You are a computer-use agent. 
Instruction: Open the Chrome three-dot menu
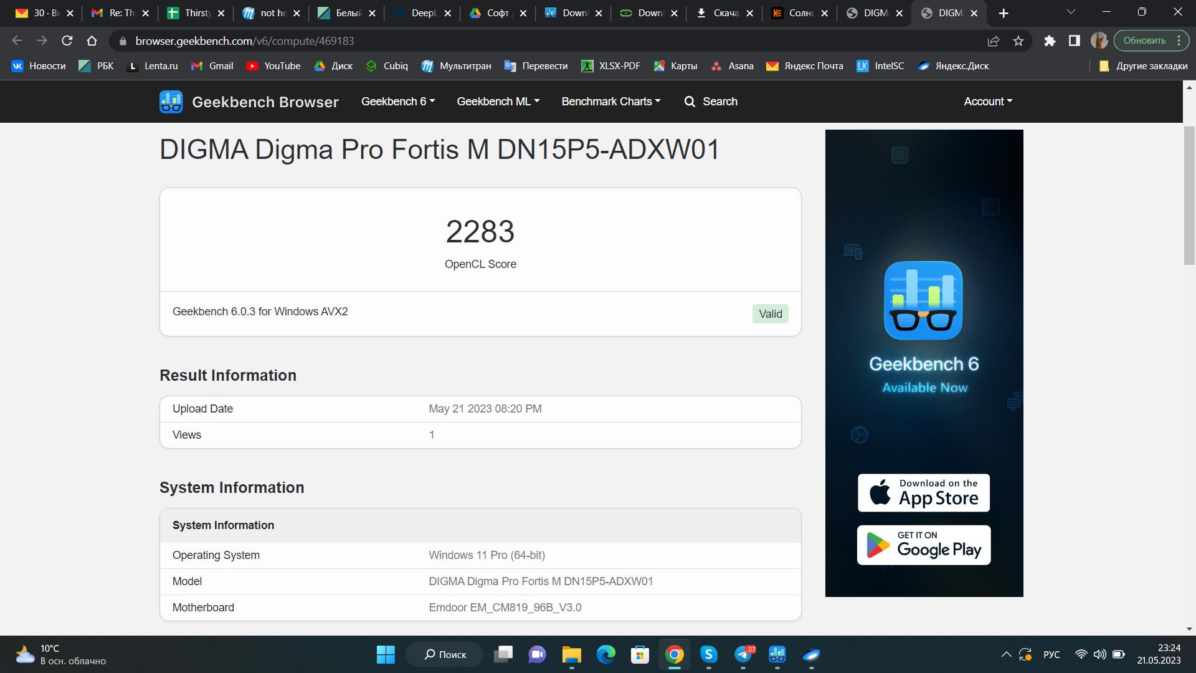click(1179, 41)
